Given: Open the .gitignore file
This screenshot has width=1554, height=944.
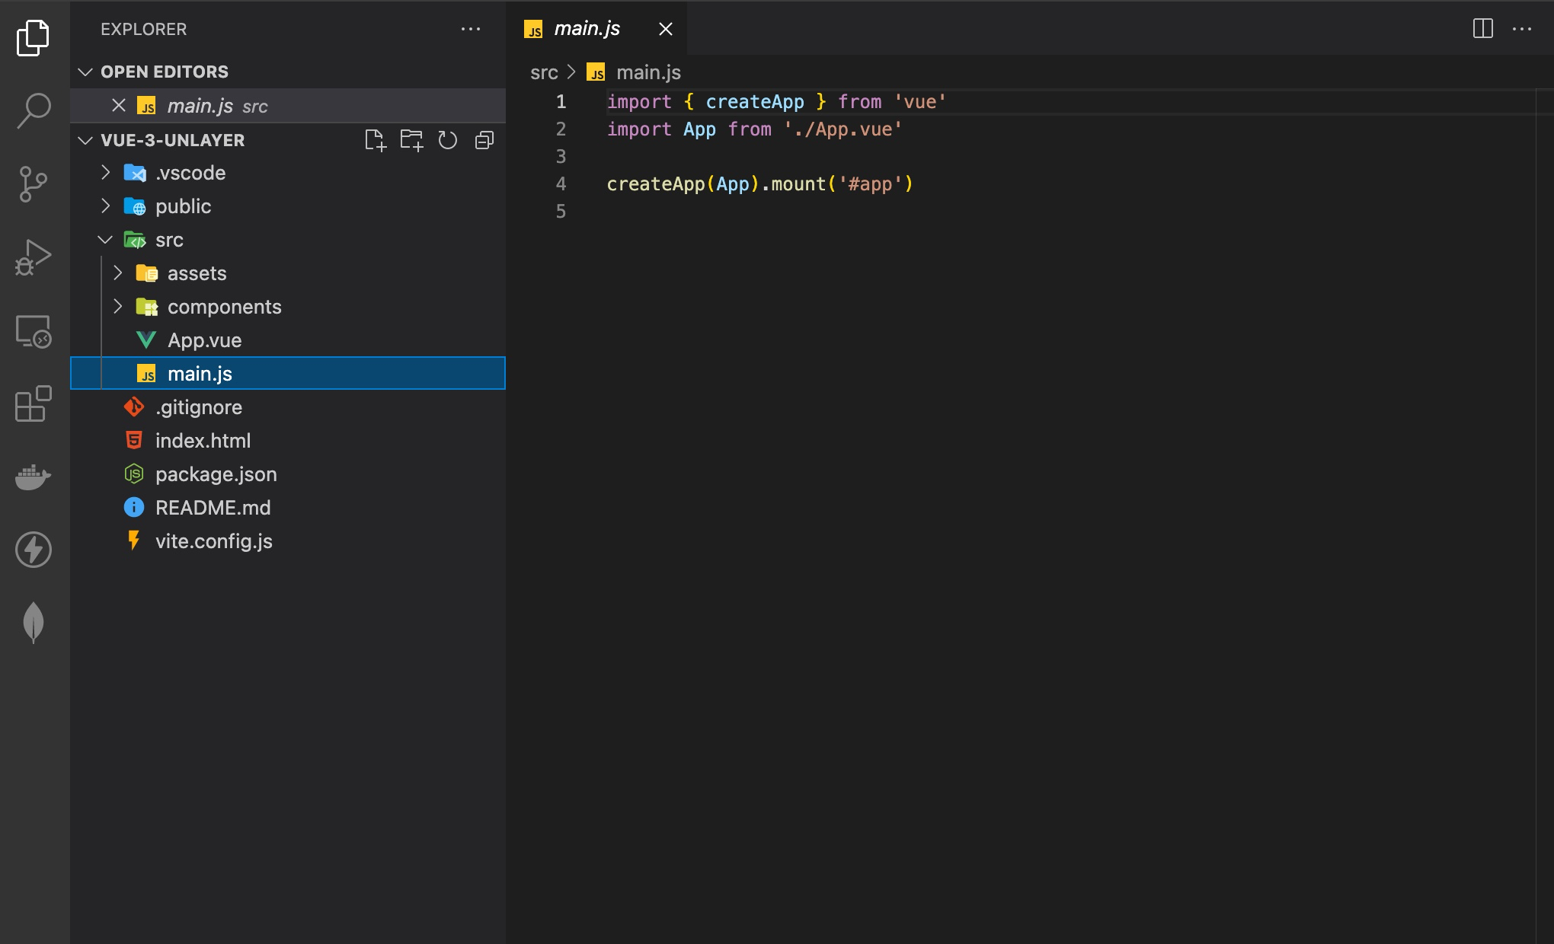Looking at the screenshot, I should click(288, 407).
